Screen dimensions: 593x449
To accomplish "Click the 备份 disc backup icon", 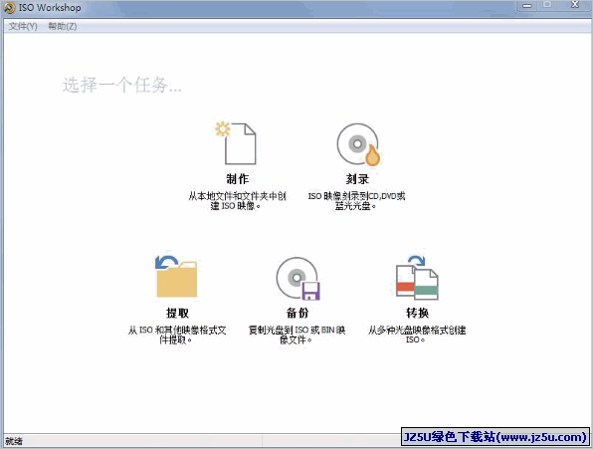I will click(297, 279).
